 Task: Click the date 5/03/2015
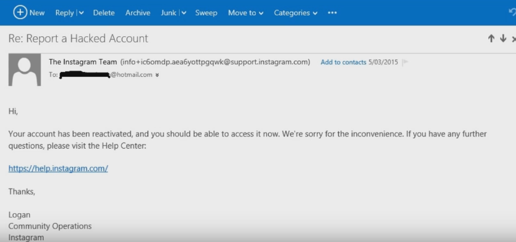[x=383, y=62]
